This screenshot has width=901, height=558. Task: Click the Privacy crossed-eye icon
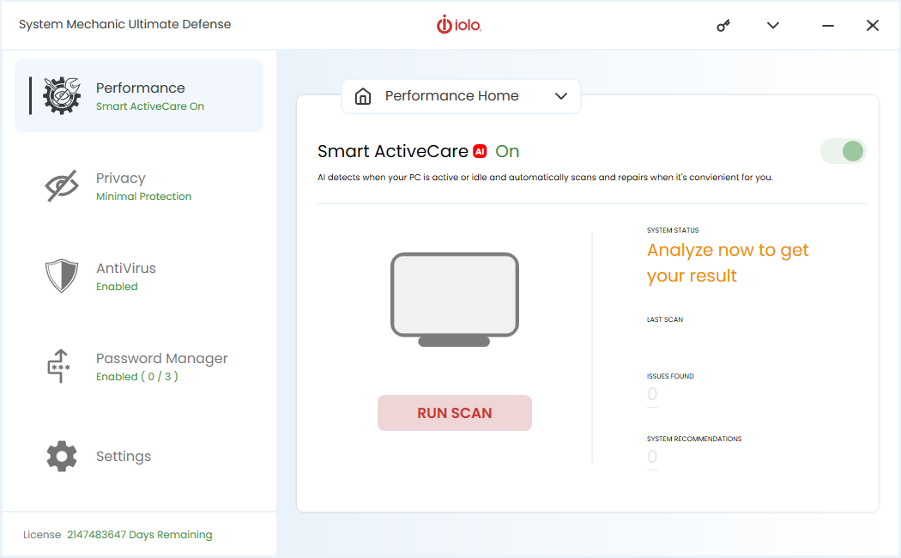click(62, 185)
